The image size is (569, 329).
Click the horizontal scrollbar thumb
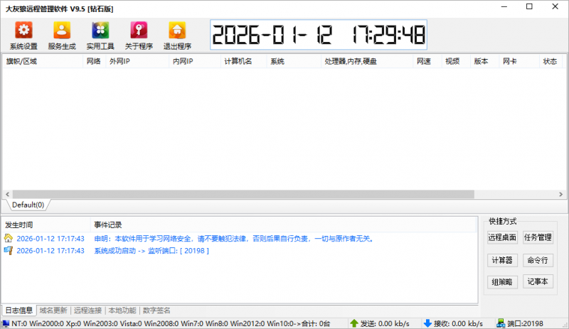click(x=243, y=195)
